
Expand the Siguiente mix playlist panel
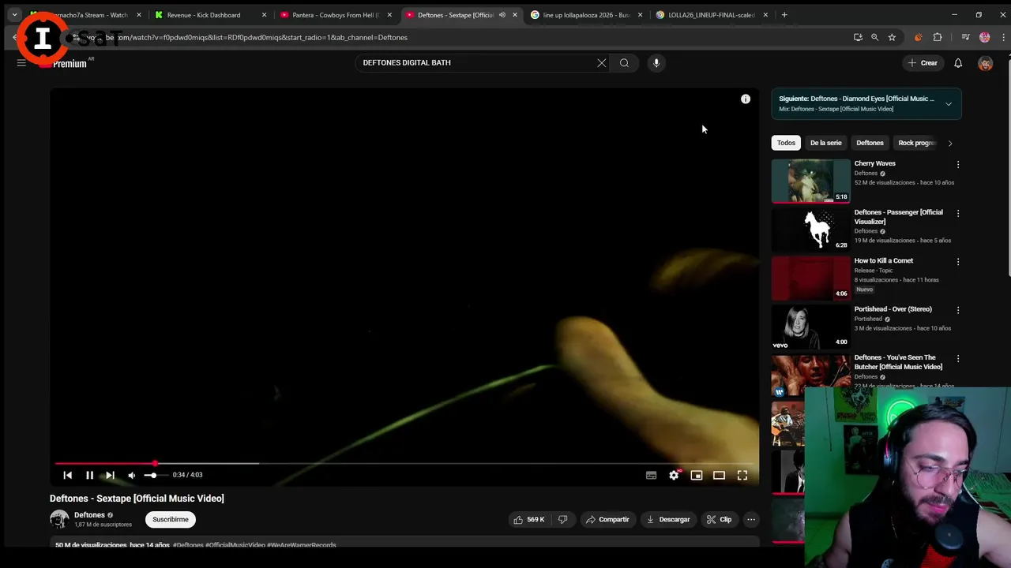point(949,103)
